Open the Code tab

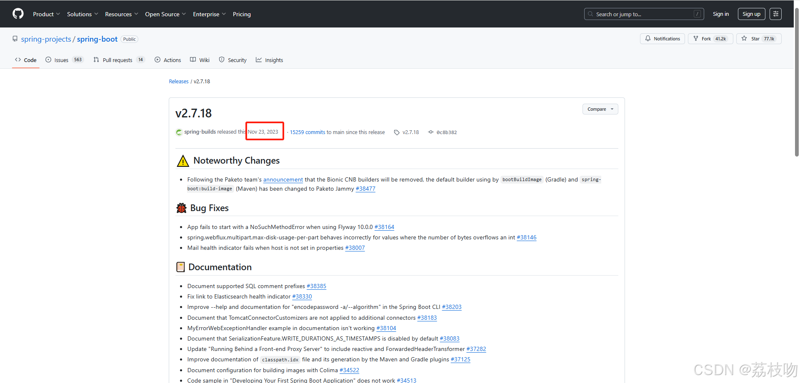pyautogui.click(x=26, y=60)
